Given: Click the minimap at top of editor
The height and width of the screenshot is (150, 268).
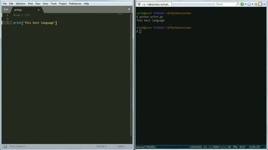Looking at the screenshot, I should 120,14.
